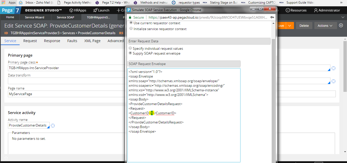
Task: Open Data transform autocomplete arrow
Action: pos(329,82)
